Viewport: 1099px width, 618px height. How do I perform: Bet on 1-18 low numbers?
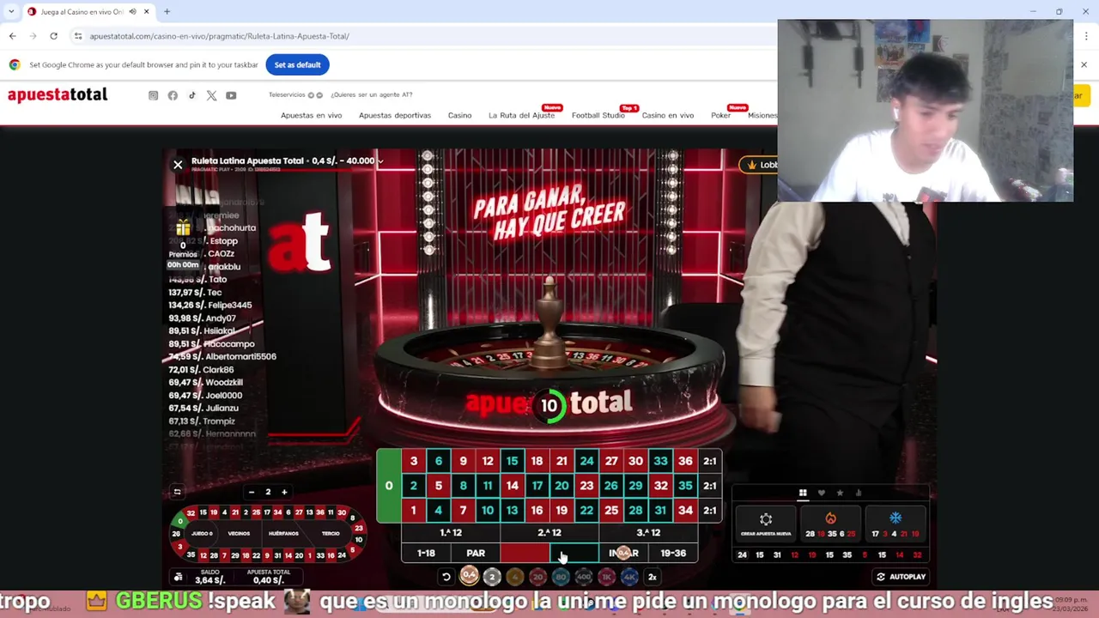[x=426, y=554]
